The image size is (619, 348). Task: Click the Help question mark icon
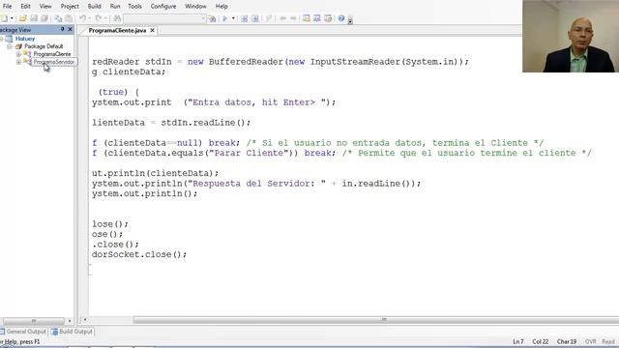(341, 18)
